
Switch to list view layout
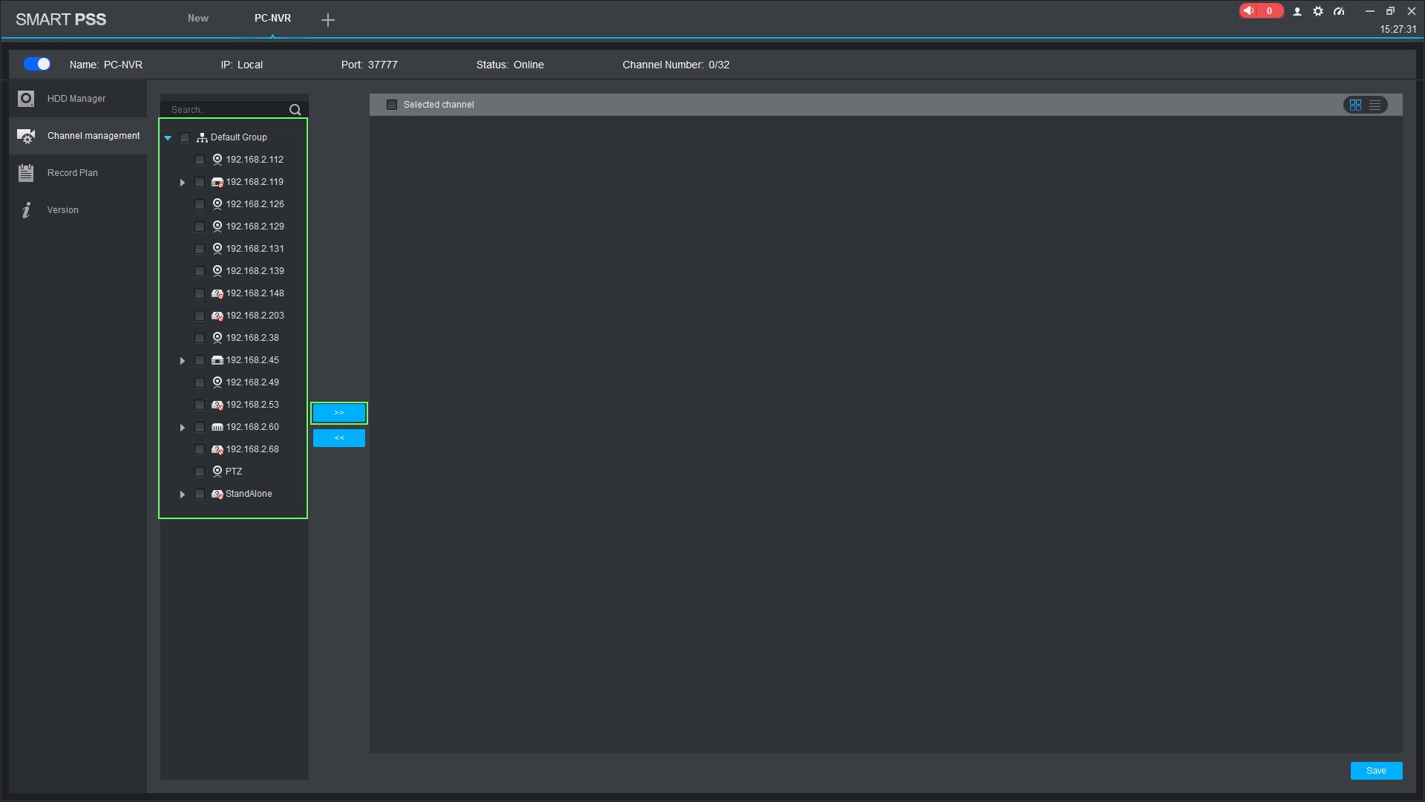point(1375,105)
